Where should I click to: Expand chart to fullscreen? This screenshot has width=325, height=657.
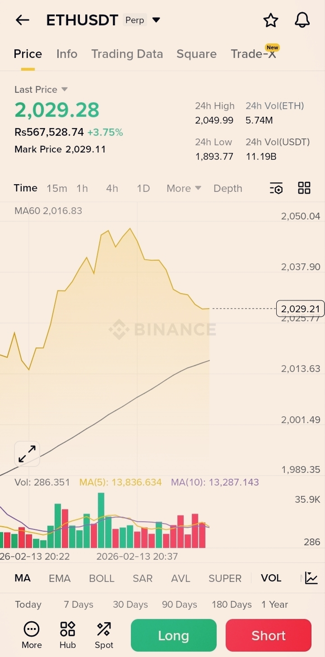click(27, 453)
